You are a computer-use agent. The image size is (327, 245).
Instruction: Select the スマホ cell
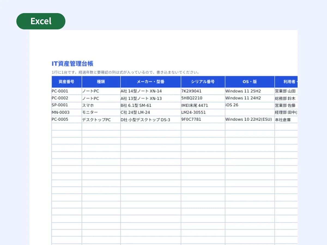101,105
